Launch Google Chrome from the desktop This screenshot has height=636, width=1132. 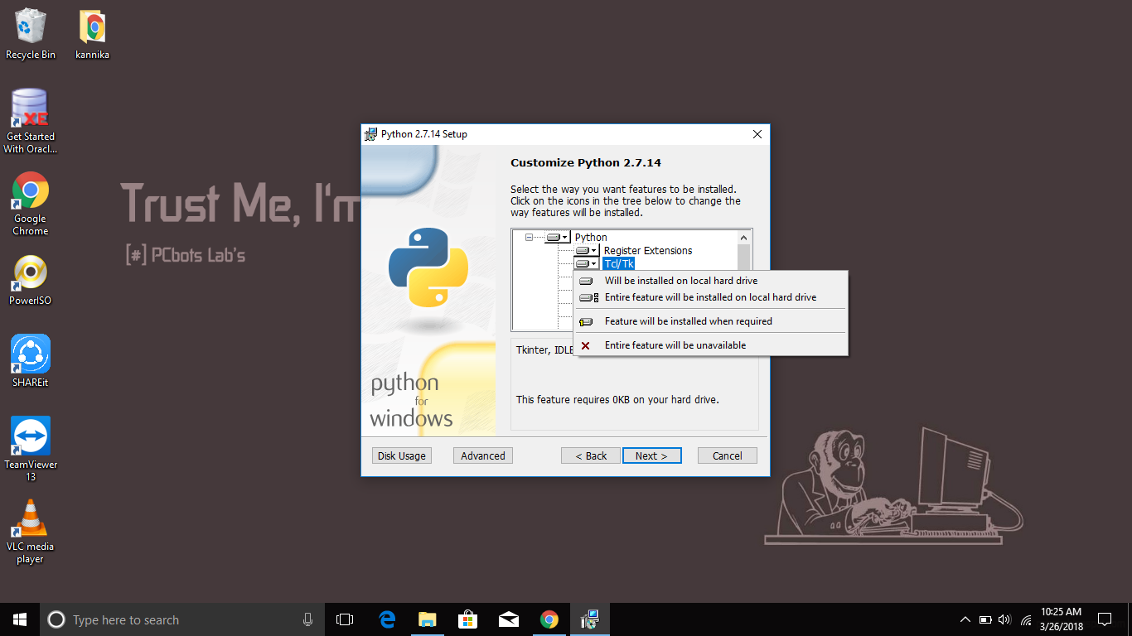point(31,204)
